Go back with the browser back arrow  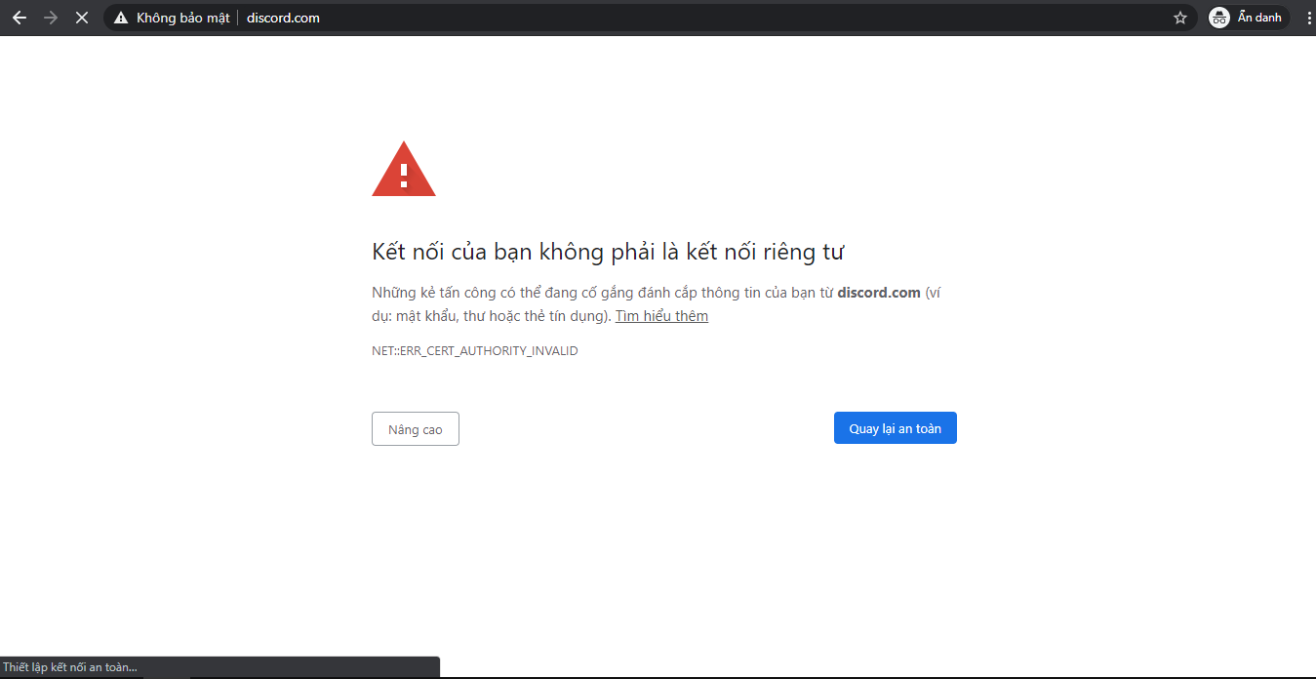20,18
